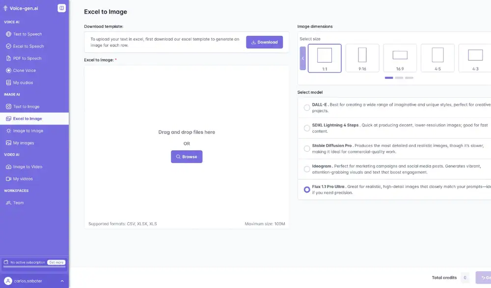This screenshot has height=288, width=491.
Task: Select the DALL-E model radio button
Action: 307,108
